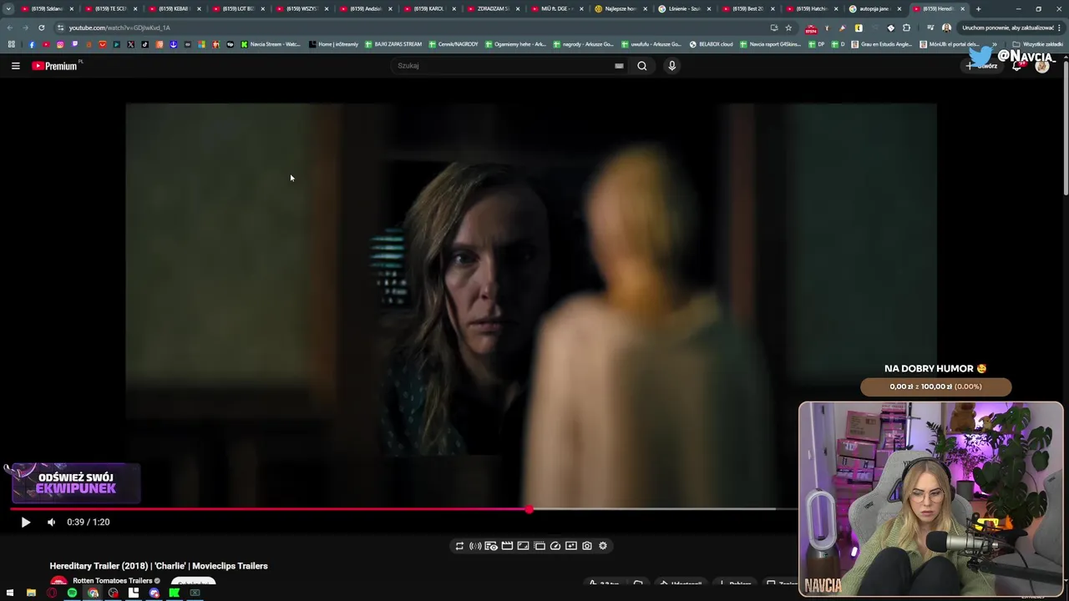Go back with browser back arrow

click(x=10, y=28)
